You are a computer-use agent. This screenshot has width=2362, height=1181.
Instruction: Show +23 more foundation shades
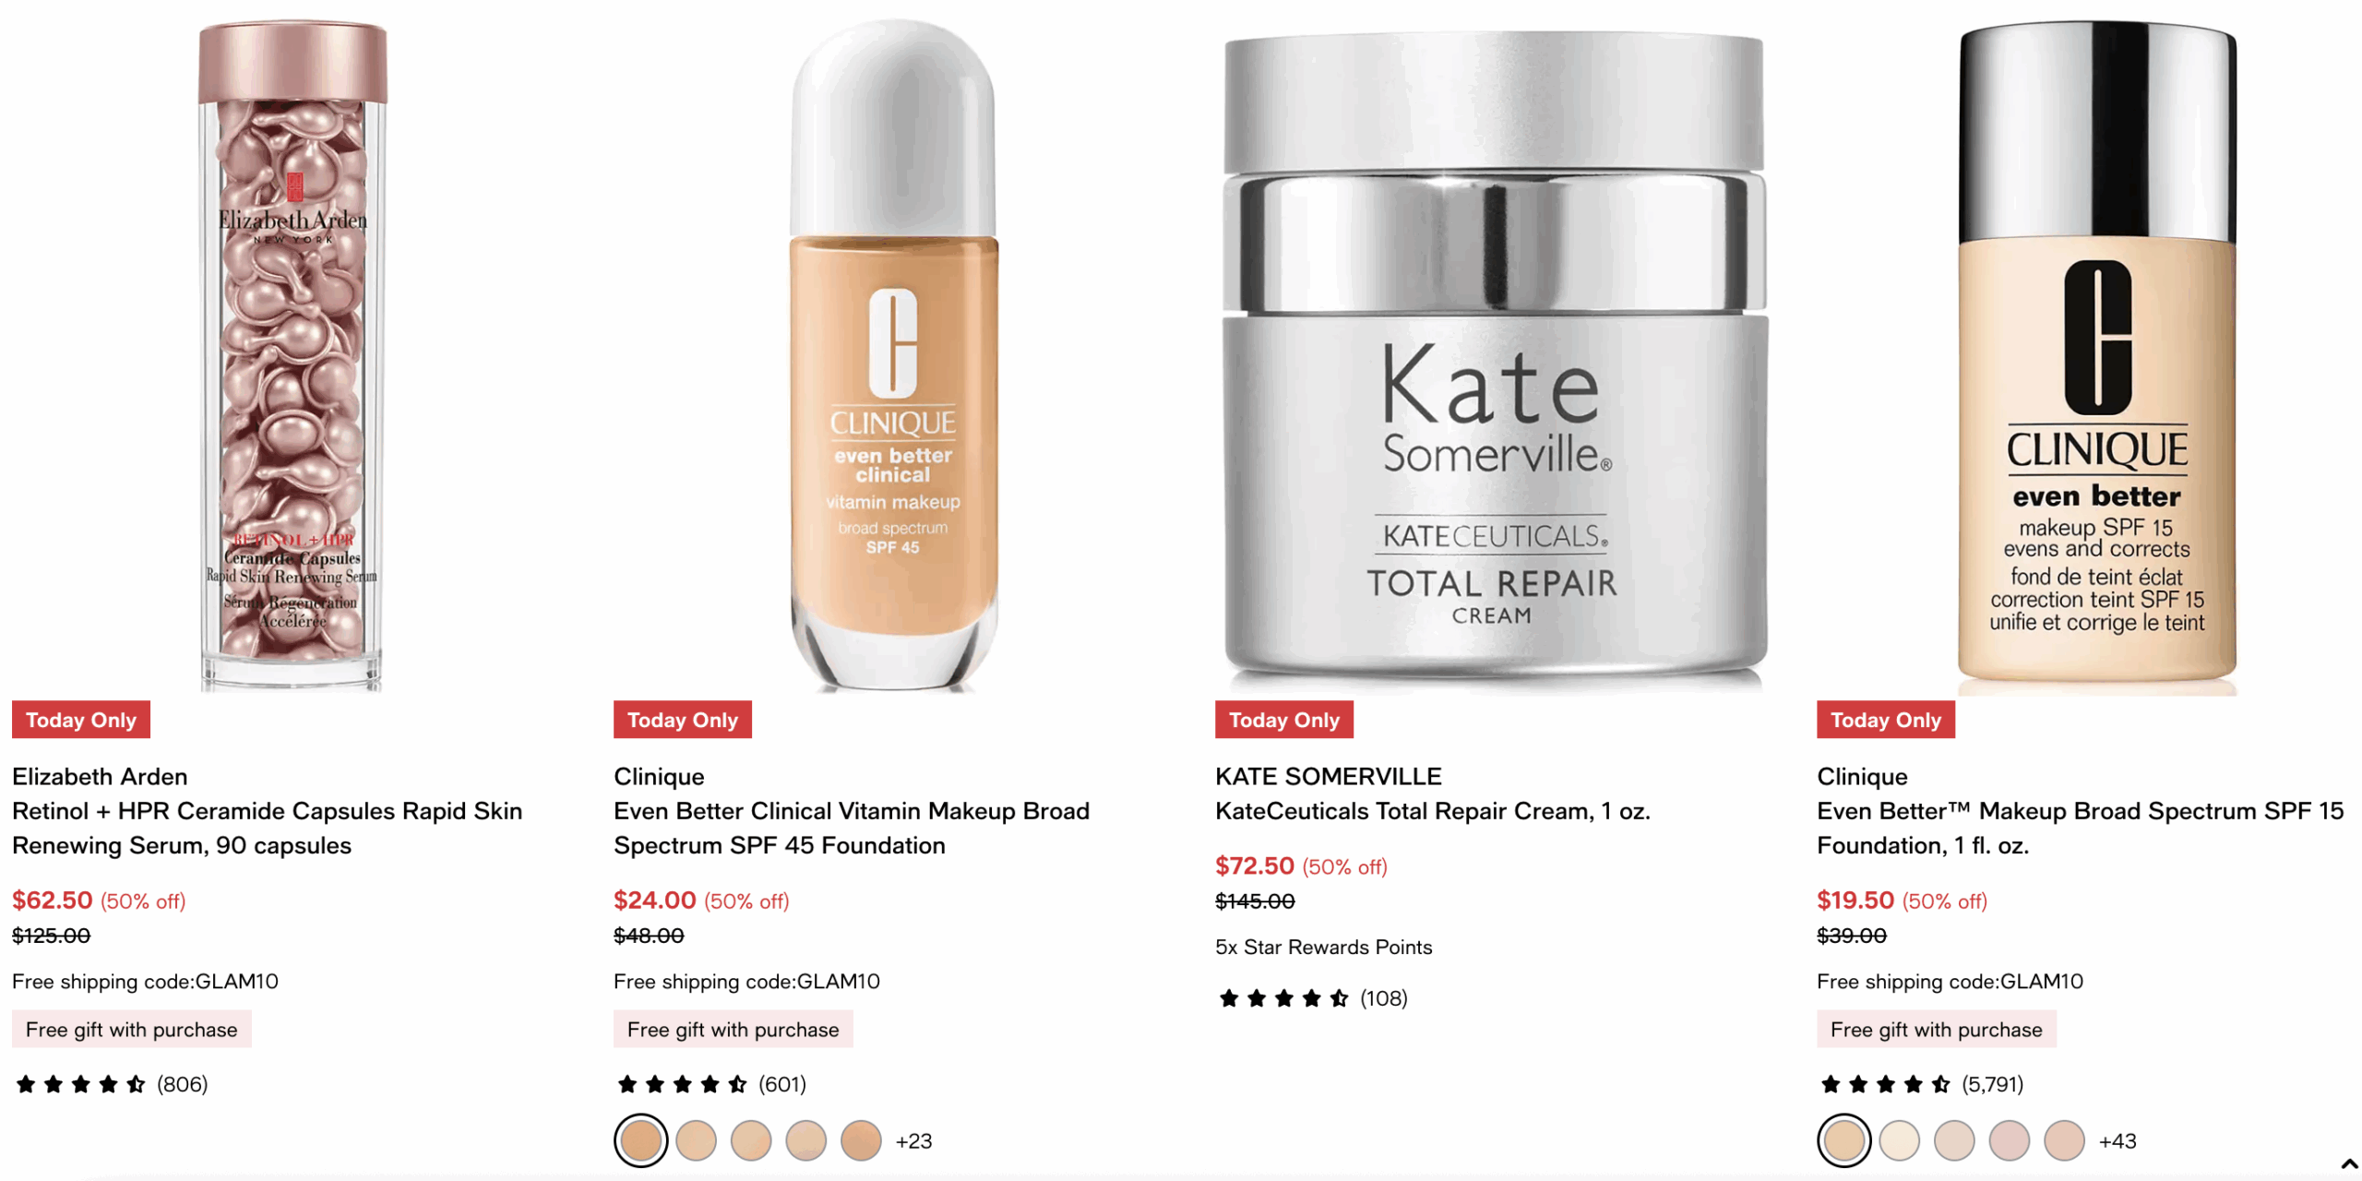(x=913, y=1141)
